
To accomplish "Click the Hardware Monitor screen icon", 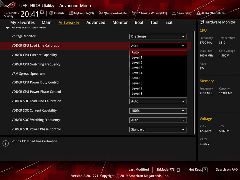I will (202, 22).
